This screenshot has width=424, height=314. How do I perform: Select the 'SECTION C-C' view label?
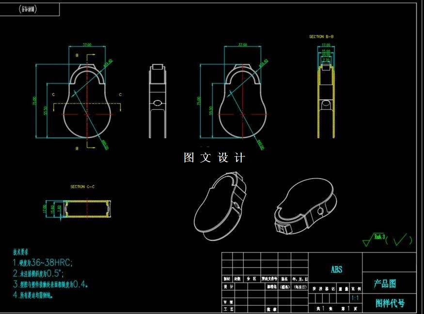(82, 187)
